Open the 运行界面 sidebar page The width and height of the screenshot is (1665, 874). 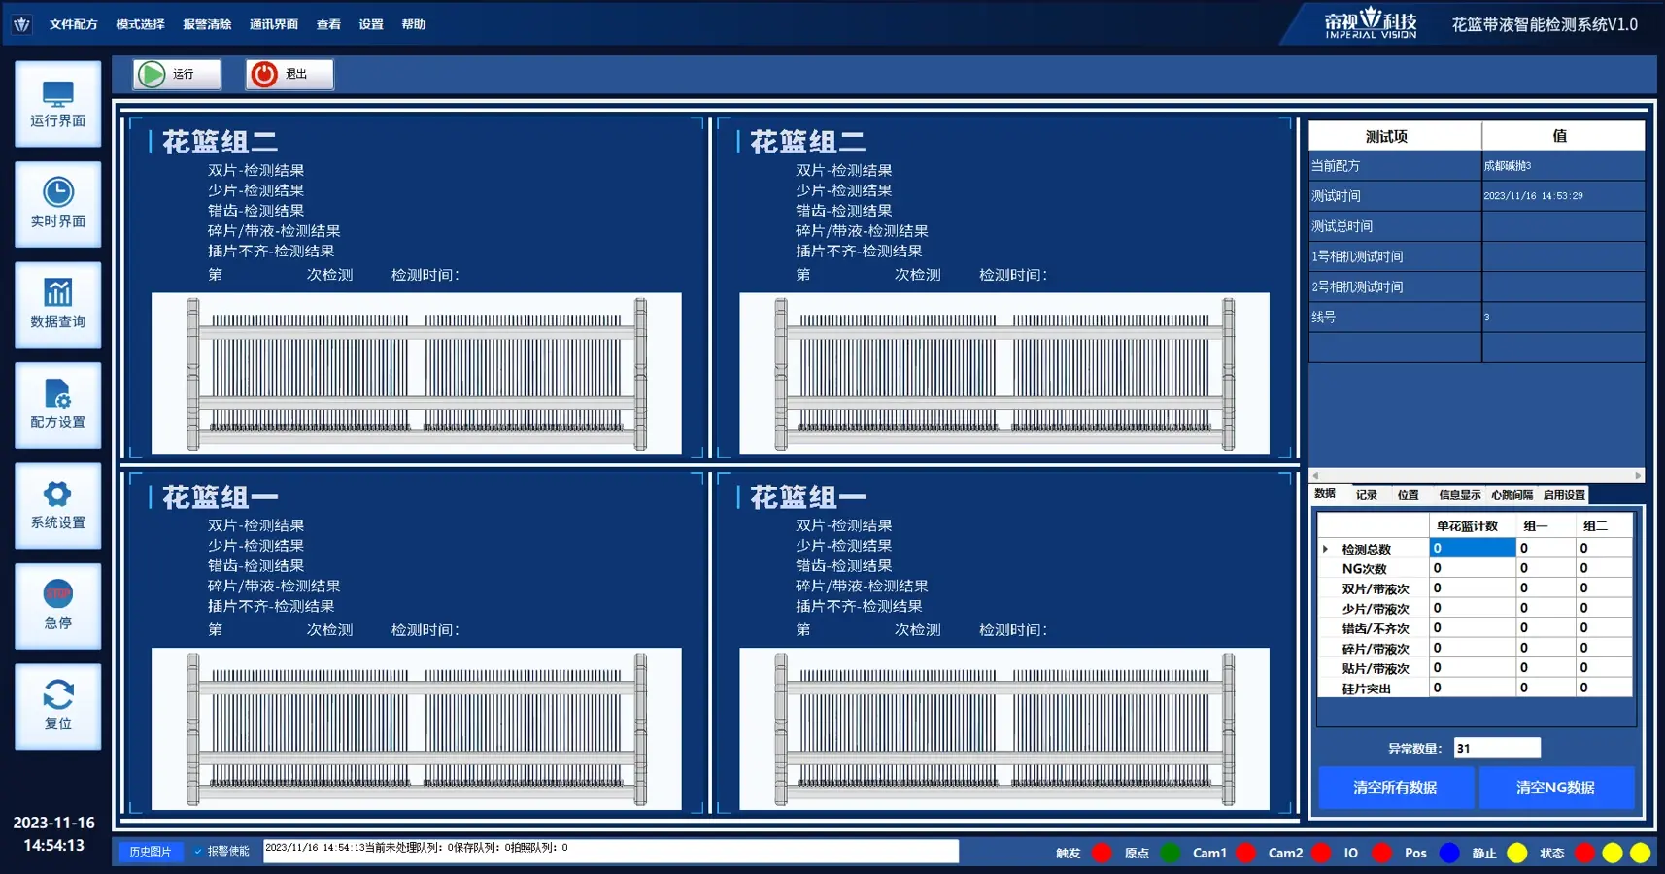click(x=58, y=104)
